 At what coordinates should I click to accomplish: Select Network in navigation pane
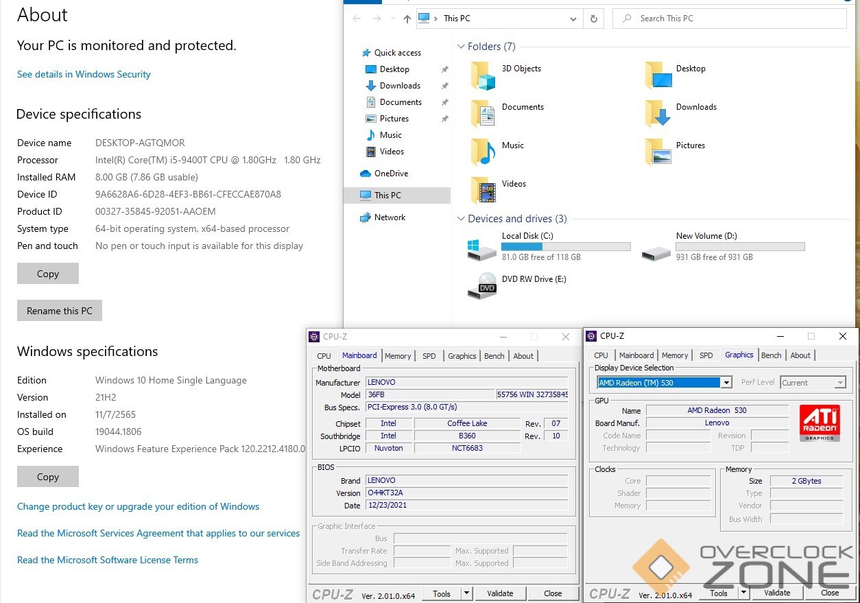pyautogui.click(x=390, y=217)
